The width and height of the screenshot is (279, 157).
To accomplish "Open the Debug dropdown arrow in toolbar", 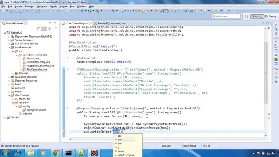I will click(x=85, y=11).
